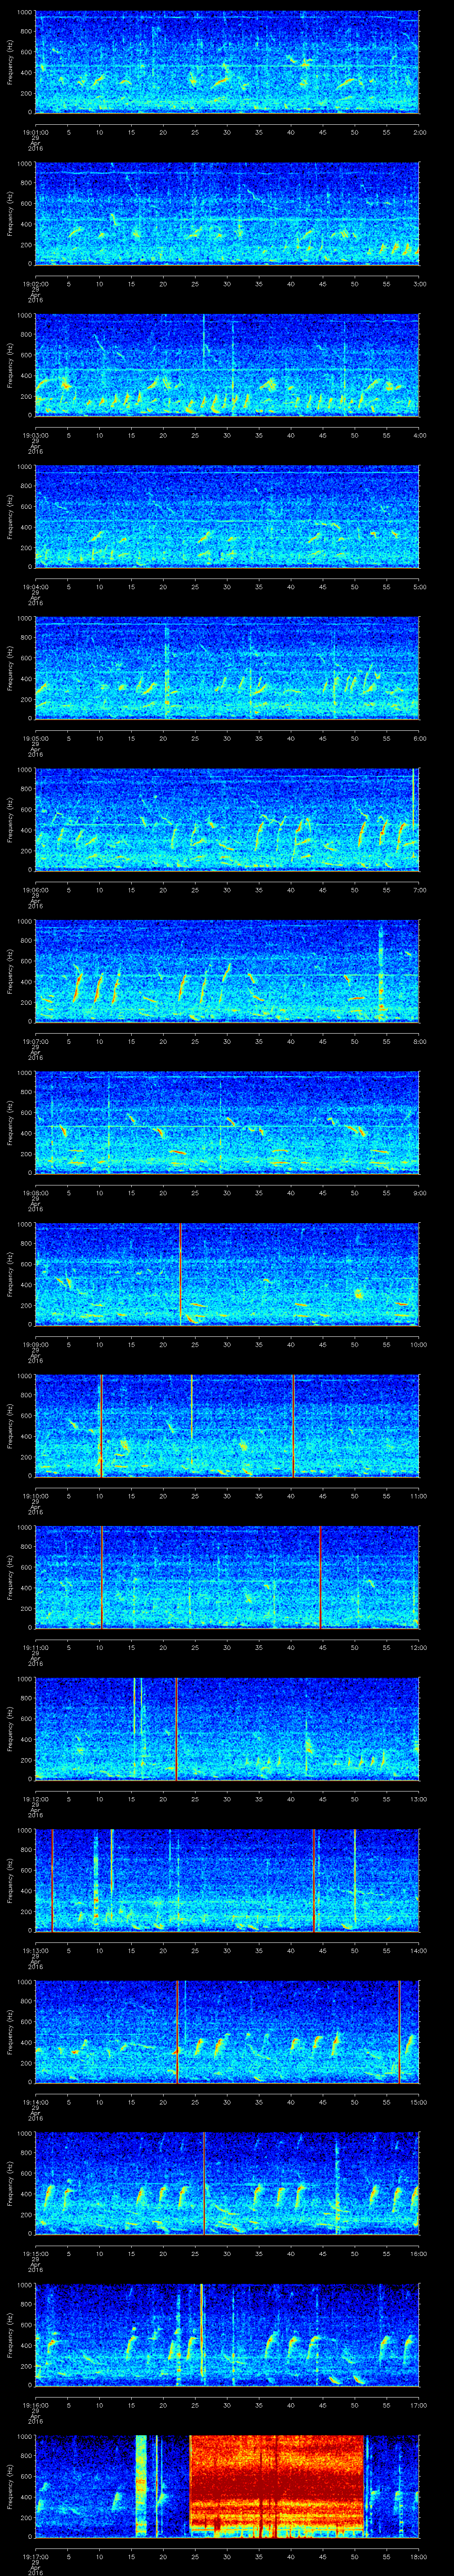The height and width of the screenshot is (2576, 454).
Task: Select the spectrogram panel starting at 19:02:00
Action: pyautogui.click(x=227, y=213)
